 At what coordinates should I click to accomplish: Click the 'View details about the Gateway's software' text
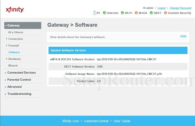(x=78, y=37)
